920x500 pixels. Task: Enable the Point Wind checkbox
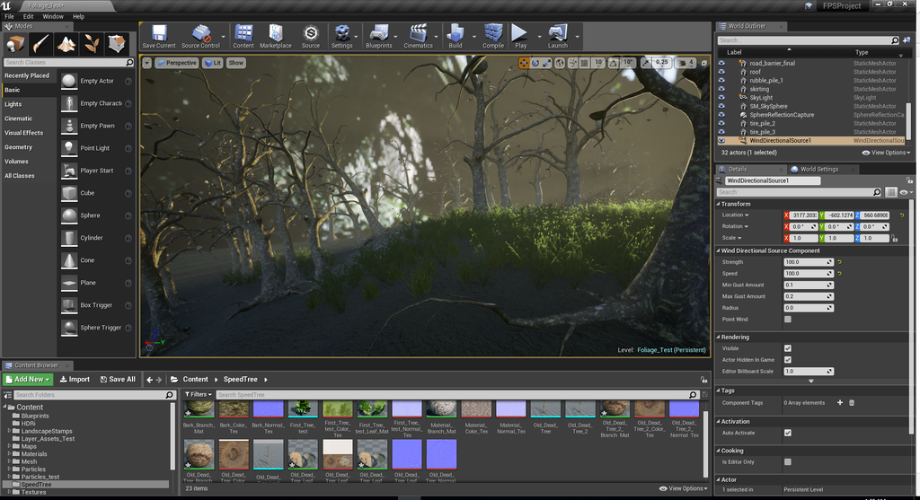point(788,319)
